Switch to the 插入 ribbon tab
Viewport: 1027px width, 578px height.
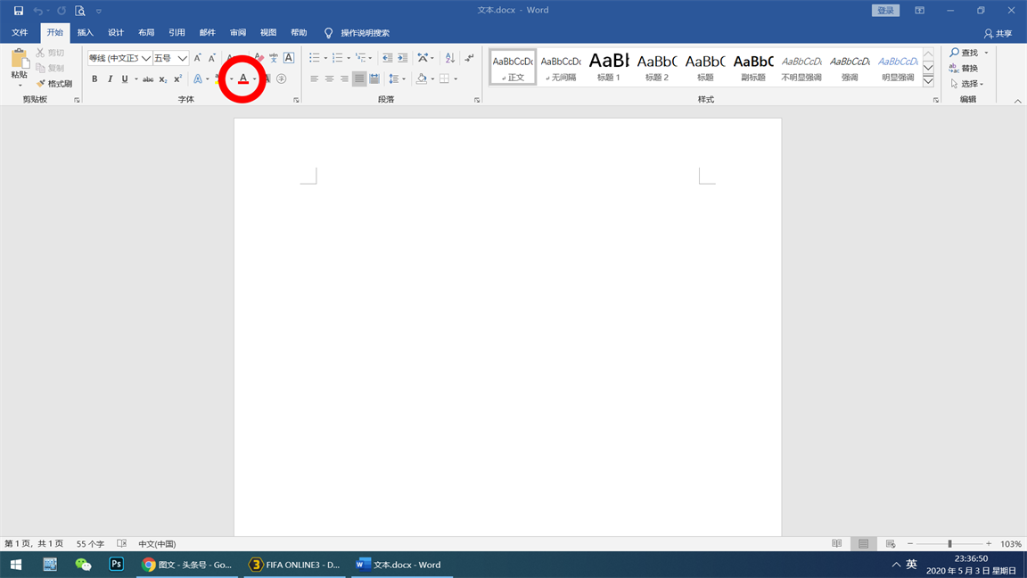coord(85,33)
